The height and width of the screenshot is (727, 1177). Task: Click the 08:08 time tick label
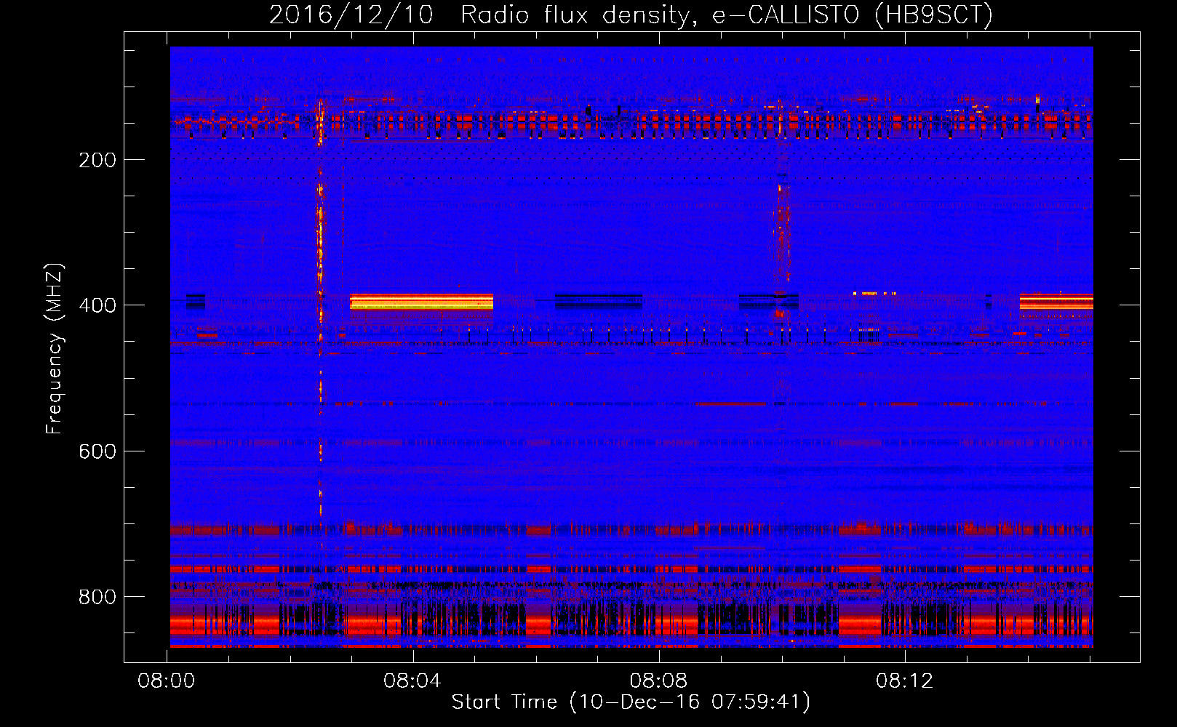click(x=658, y=681)
